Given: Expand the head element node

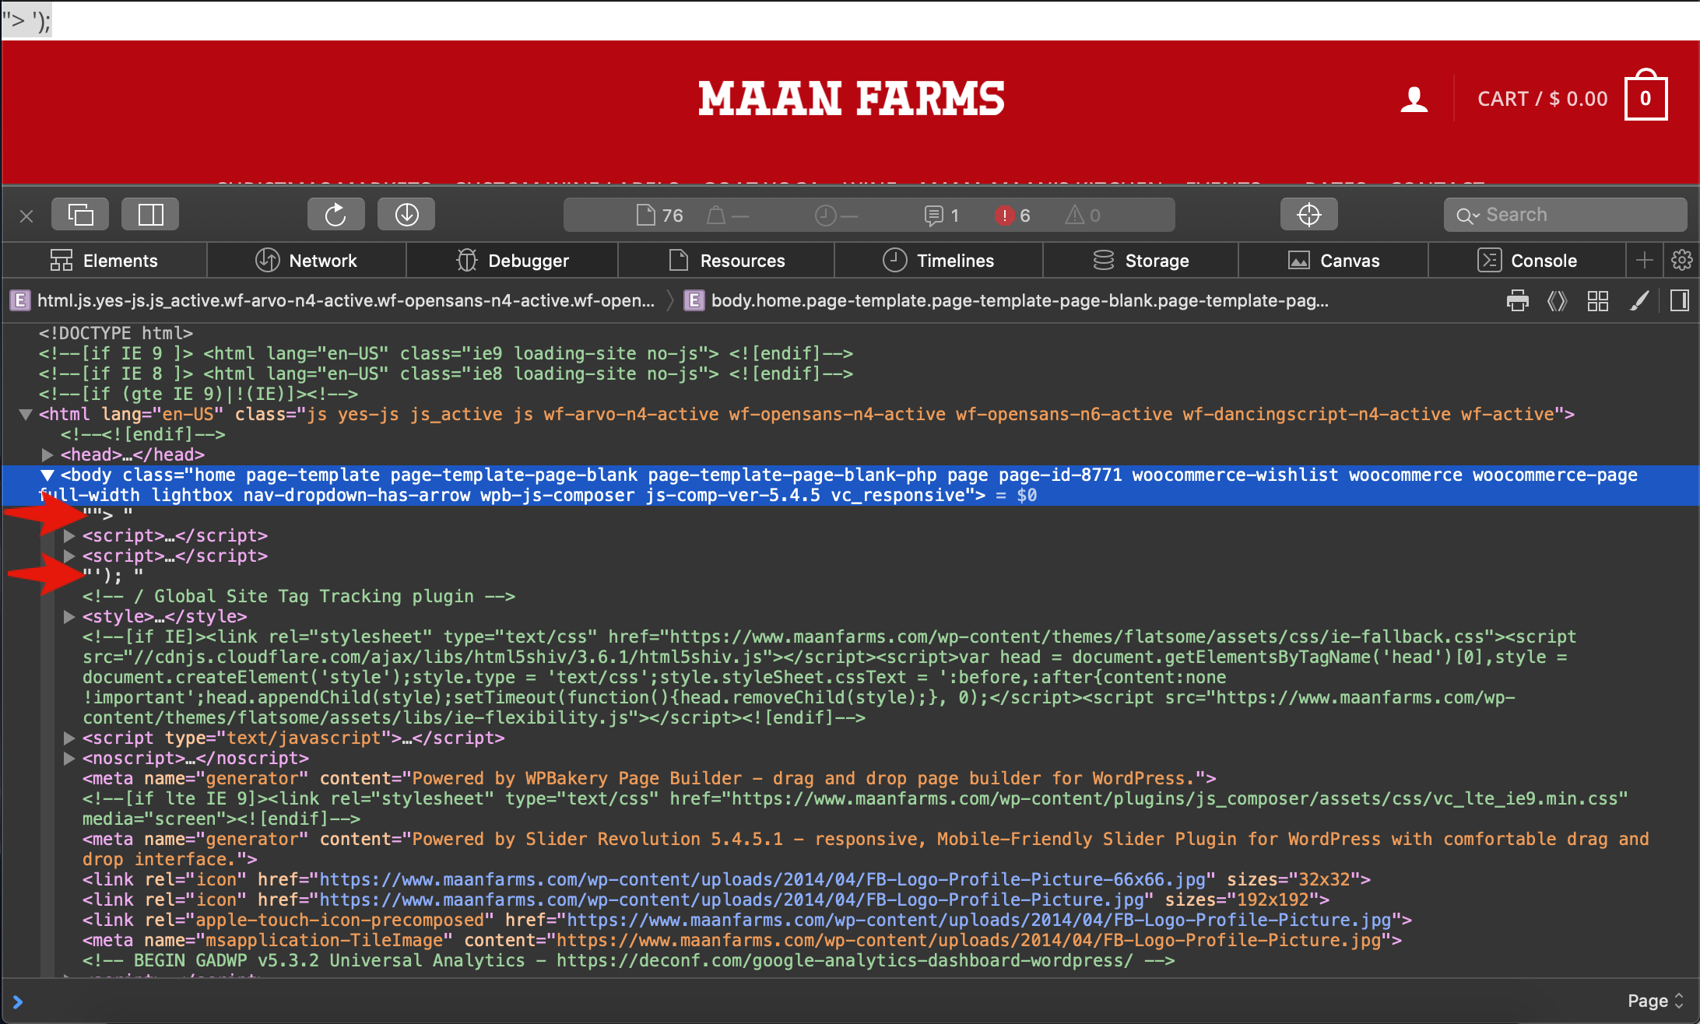Looking at the screenshot, I should [x=47, y=454].
